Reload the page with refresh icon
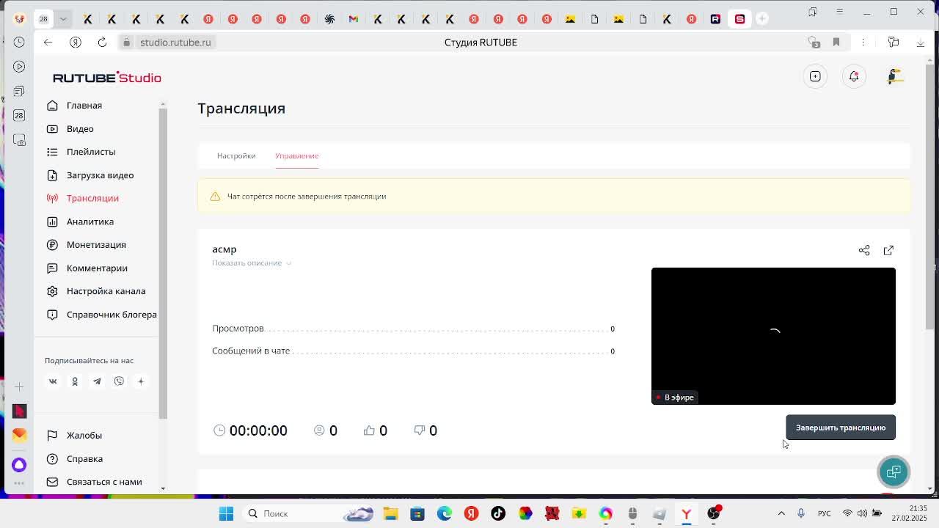The height and width of the screenshot is (528, 939). point(102,43)
